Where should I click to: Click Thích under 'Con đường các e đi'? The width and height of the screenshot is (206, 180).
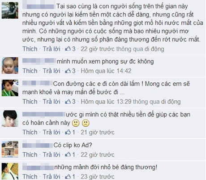pyautogui.click(x=30, y=102)
